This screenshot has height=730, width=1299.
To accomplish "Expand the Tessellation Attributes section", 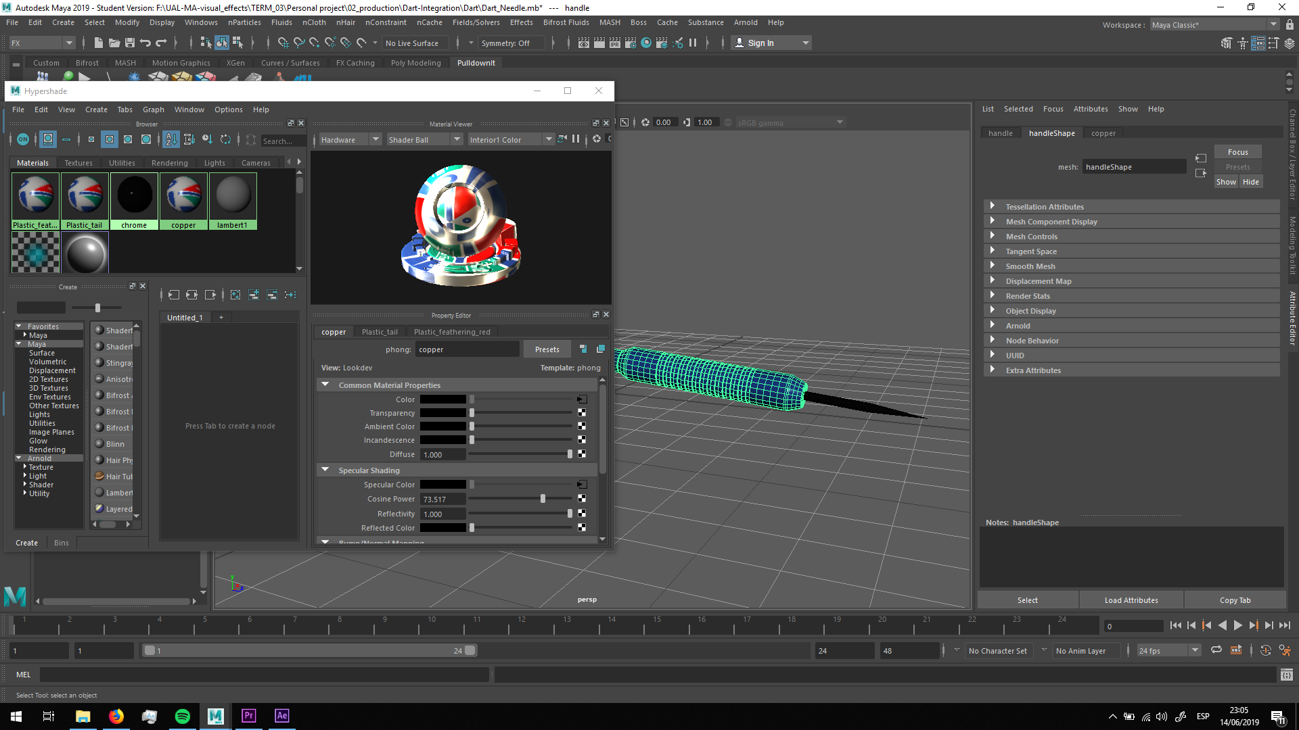I will pos(993,206).
